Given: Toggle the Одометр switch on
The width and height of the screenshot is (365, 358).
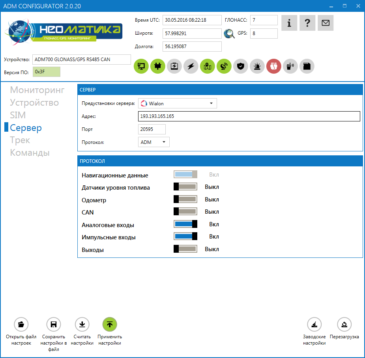Looking at the screenshot, I should [185, 200].
